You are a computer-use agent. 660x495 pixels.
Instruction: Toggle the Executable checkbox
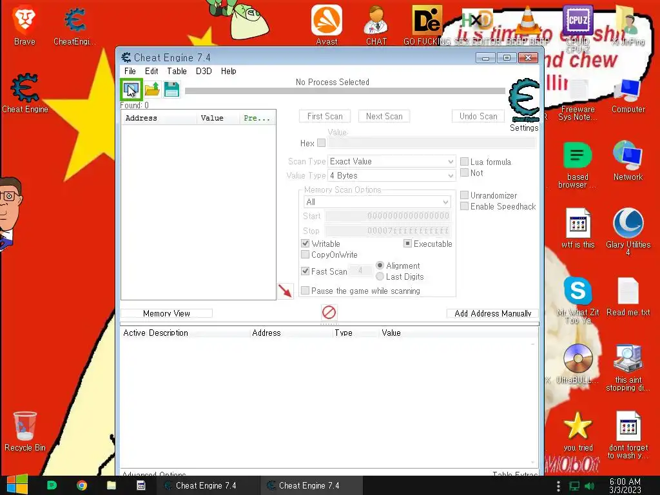(407, 243)
